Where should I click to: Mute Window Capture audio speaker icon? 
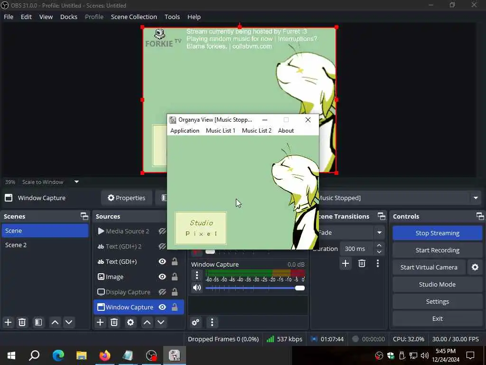[x=197, y=288]
